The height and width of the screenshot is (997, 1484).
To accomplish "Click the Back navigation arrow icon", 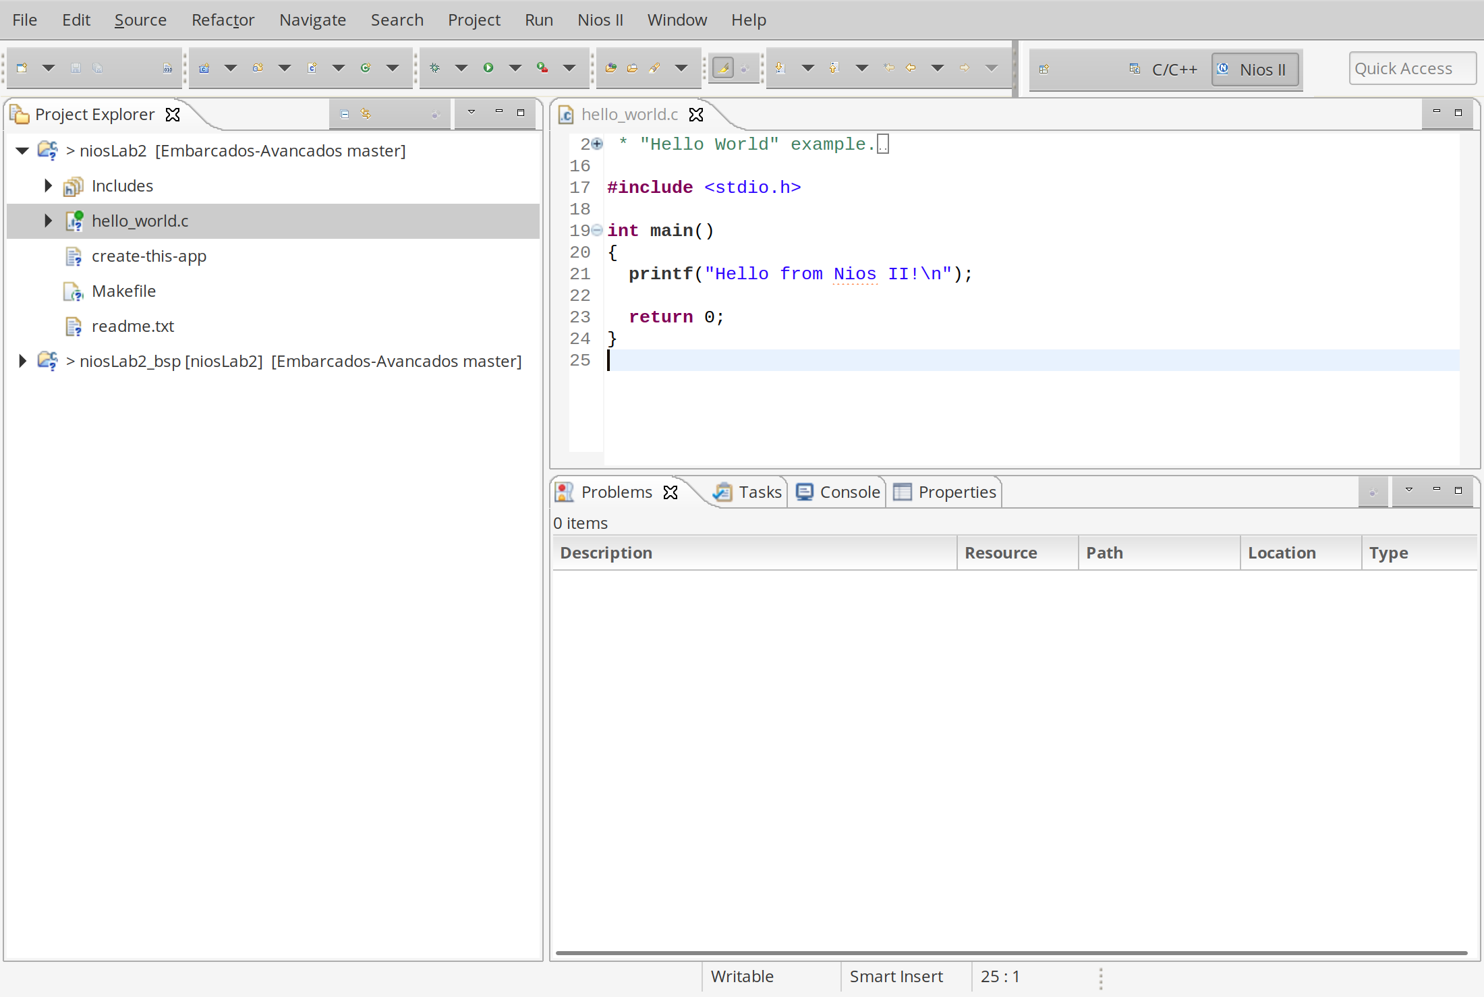I will (x=911, y=68).
